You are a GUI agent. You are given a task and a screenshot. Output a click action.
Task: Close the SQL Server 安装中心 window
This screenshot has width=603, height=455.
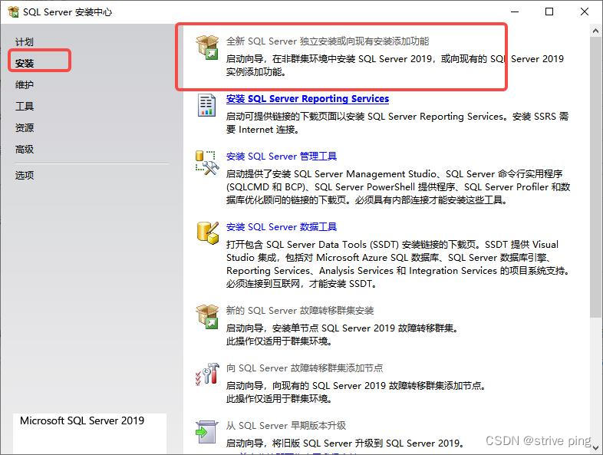[585, 12]
